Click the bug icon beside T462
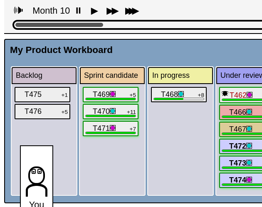The width and height of the screenshot is (262, 207). tap(225, 94)
